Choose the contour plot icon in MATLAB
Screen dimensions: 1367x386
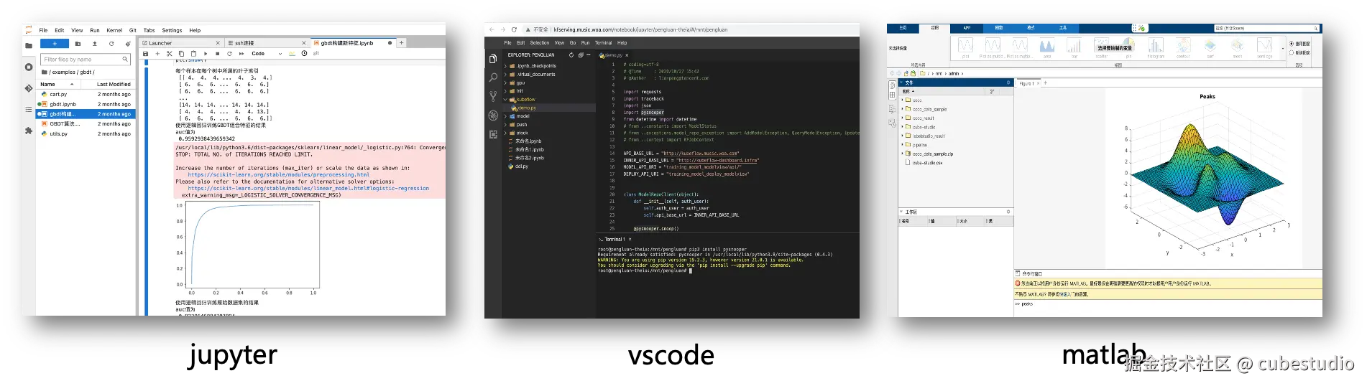pos(1183,47)
